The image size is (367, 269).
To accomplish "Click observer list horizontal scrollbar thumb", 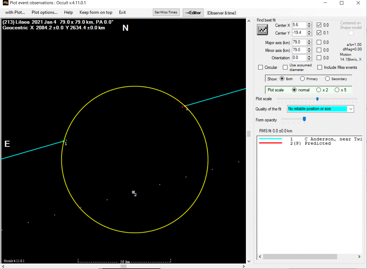I will coord(300,257).
